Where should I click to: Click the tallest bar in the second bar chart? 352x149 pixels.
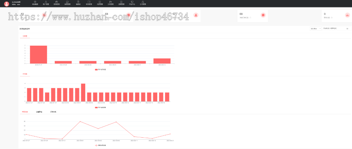pos(83,92)
